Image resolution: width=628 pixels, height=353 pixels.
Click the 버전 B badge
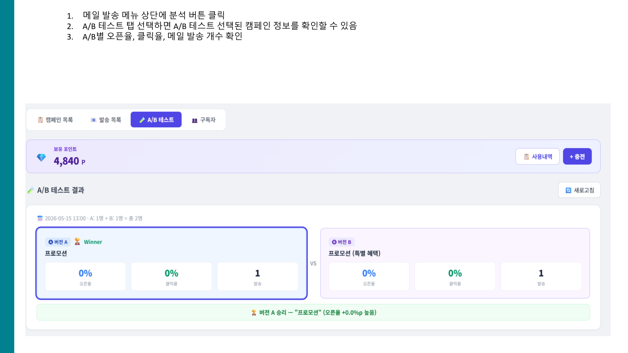pyautogui.click(x=342, y=242)
